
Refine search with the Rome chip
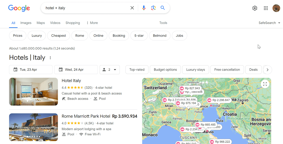(x=80, y=35)
